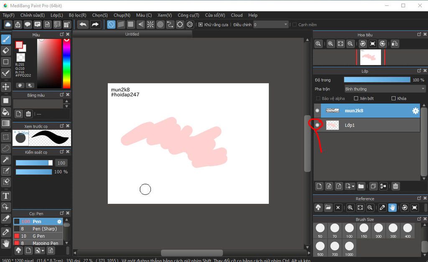The height and width of the screenshot is (262, 428).
Task: Click the horizontal canvas scrollbar
Action: click(192, 253)
